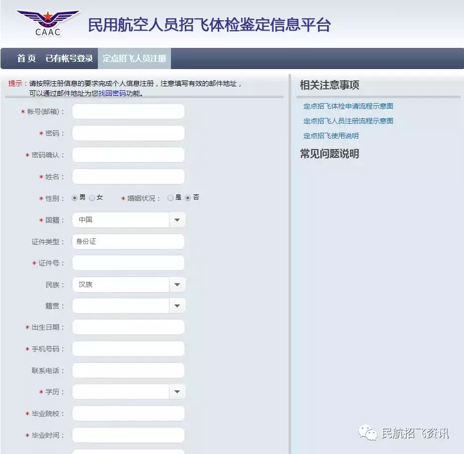Screen dimensions: 464x454
Task: Open the 国籍 nationality dropdown
Action: pos(176,220)
